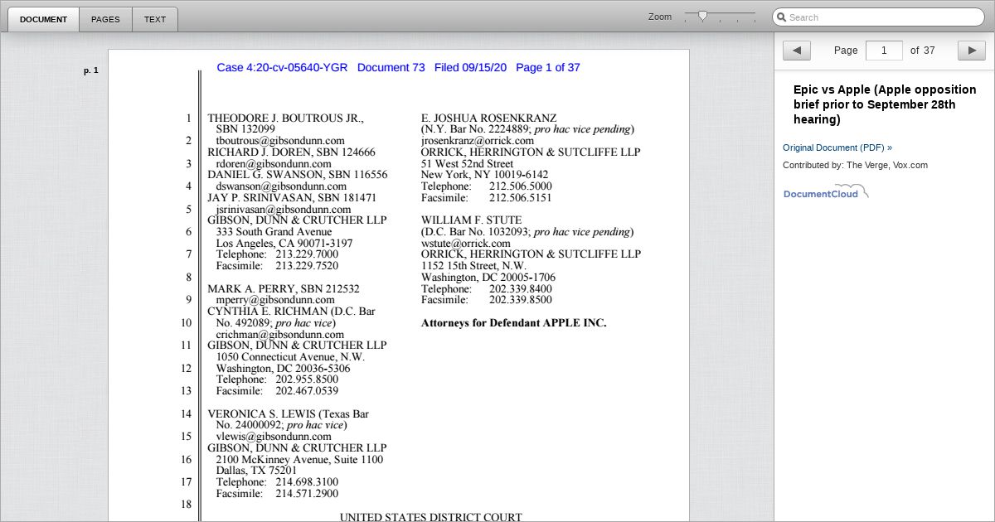Click email 'tboutrous@gibsondunn.com'

coord(280,141)
